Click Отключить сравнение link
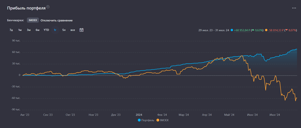Viewport: 301px width, 128px height. (x=56, y=20)
